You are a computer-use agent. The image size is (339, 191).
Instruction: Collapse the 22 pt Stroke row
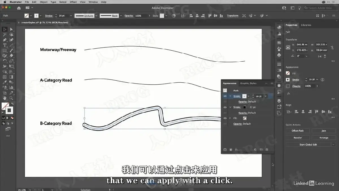(x=230, y=107)
